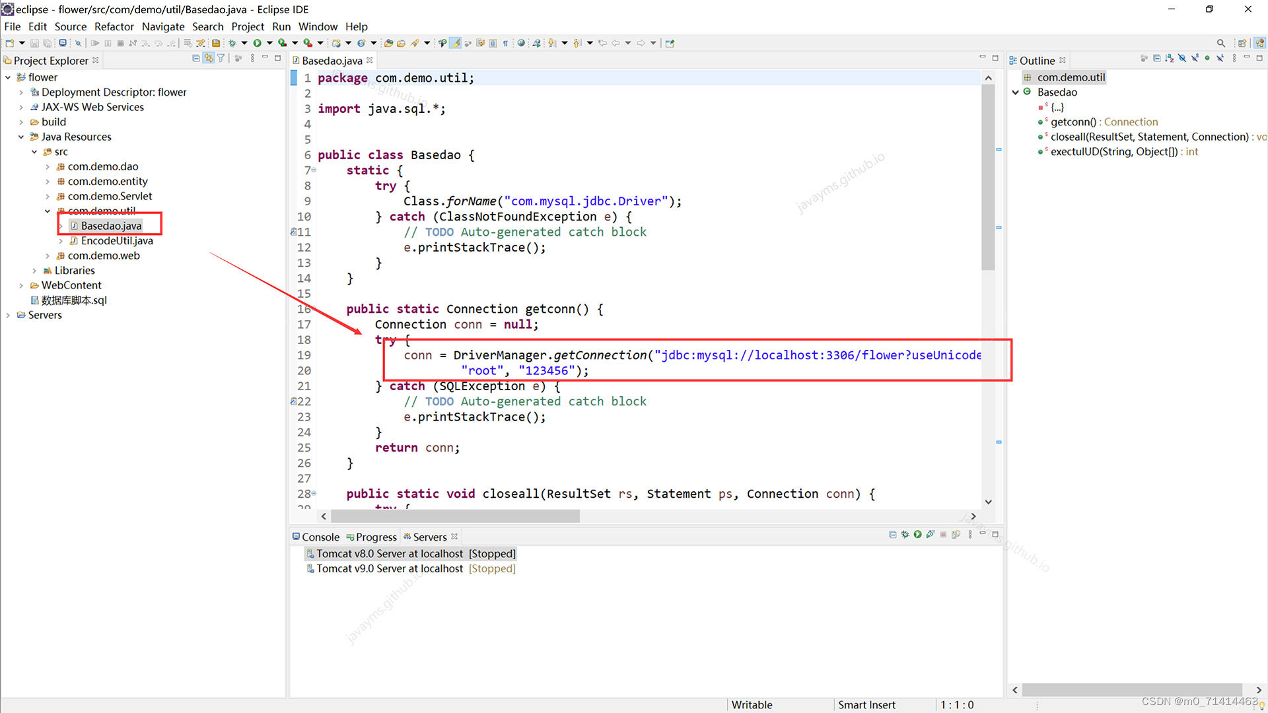Toggle the Console panel visibility
Screen dimensions: 1268x713
[x=320, y=536]
